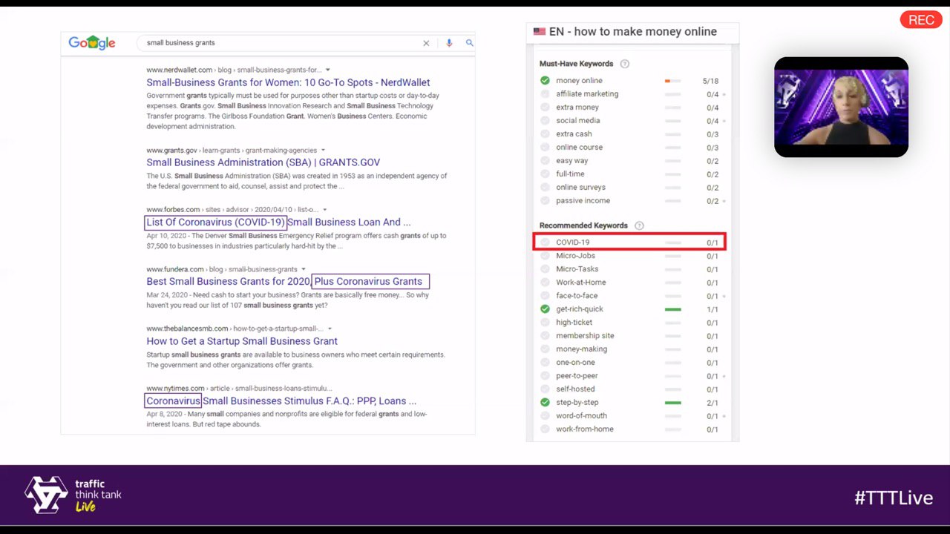The image size is (950, 534).
Task: Click the online surveys keyword
Action: (x=580, y=188)
